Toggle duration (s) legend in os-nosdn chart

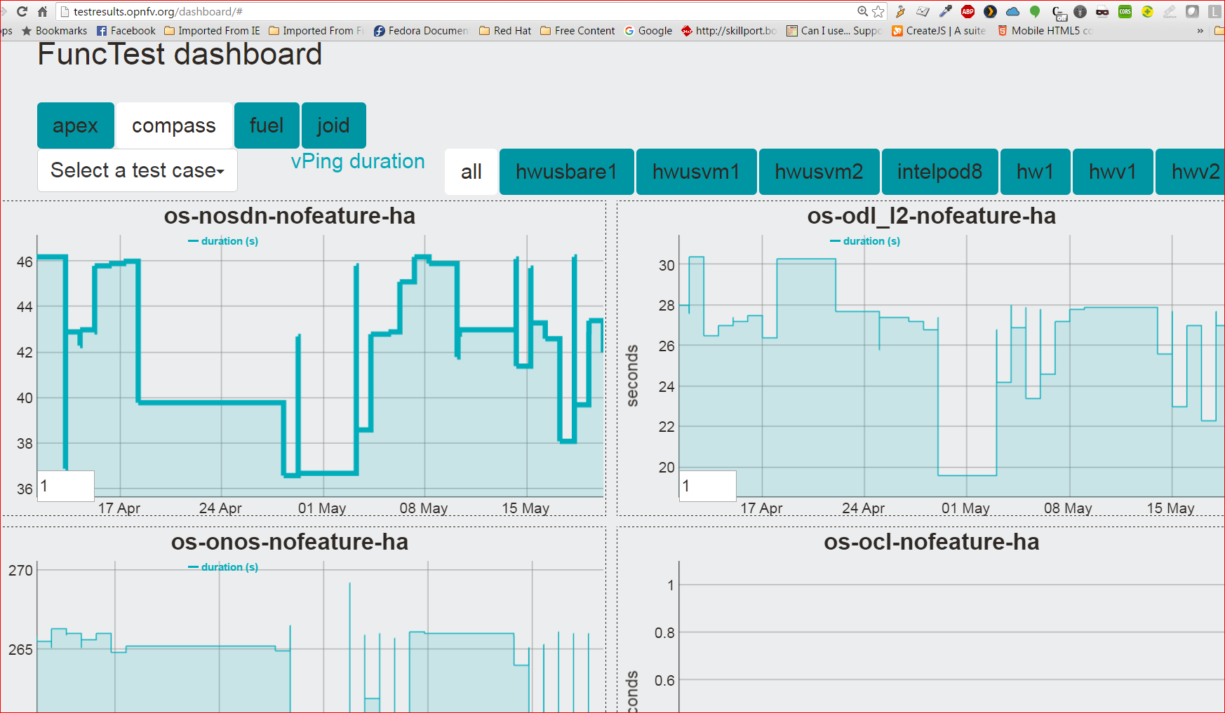coord(223,241)
